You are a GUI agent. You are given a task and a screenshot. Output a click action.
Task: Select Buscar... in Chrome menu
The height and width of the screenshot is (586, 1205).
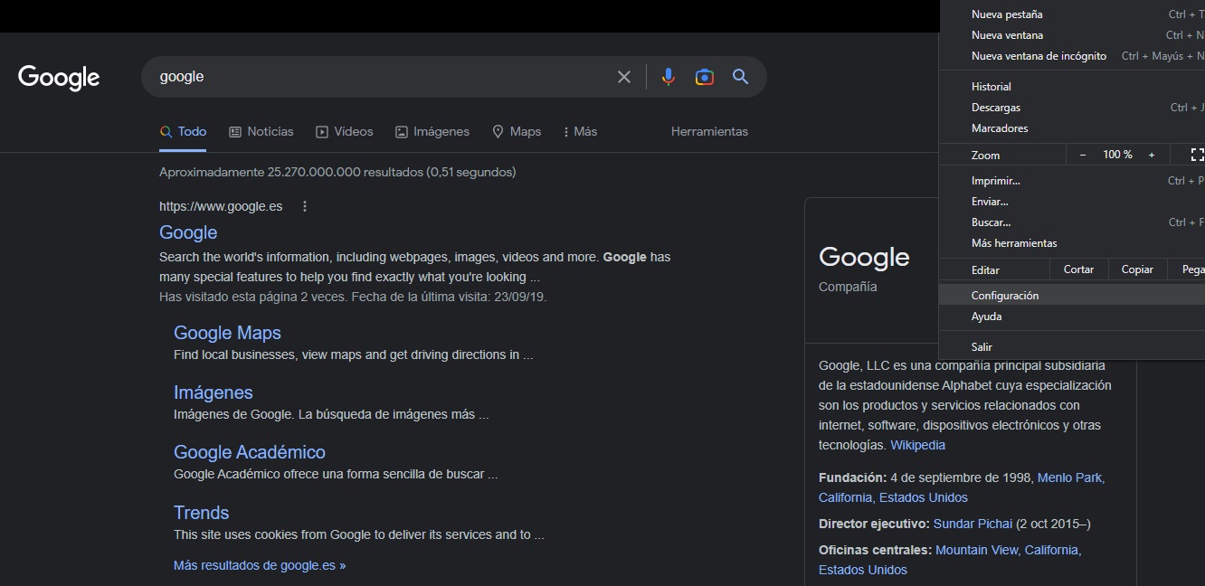pos(1073,222)
